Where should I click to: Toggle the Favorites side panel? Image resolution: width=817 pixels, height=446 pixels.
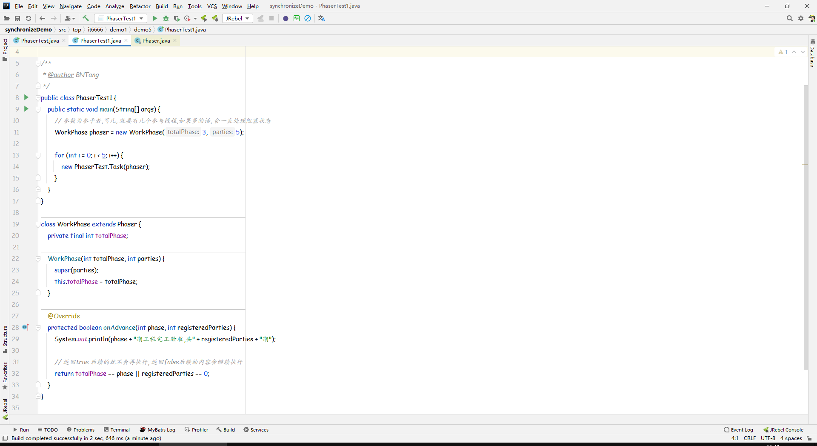pyautogui.click(x=5, y=376)
